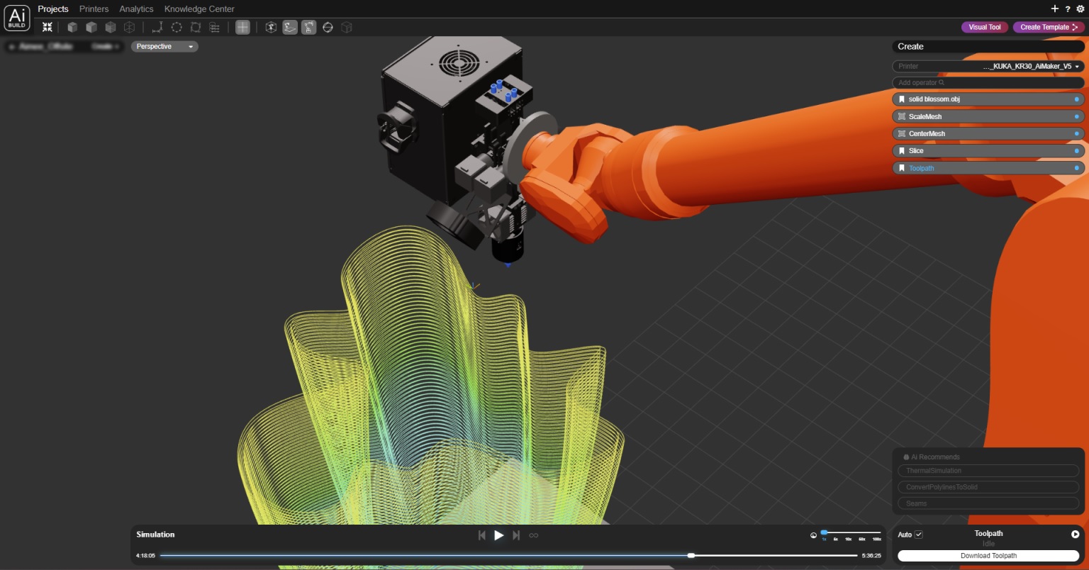
Task: Open the Printers menu
Action: pos(94,9)
